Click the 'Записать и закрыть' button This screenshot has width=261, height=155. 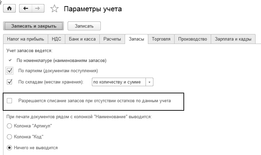33,26
